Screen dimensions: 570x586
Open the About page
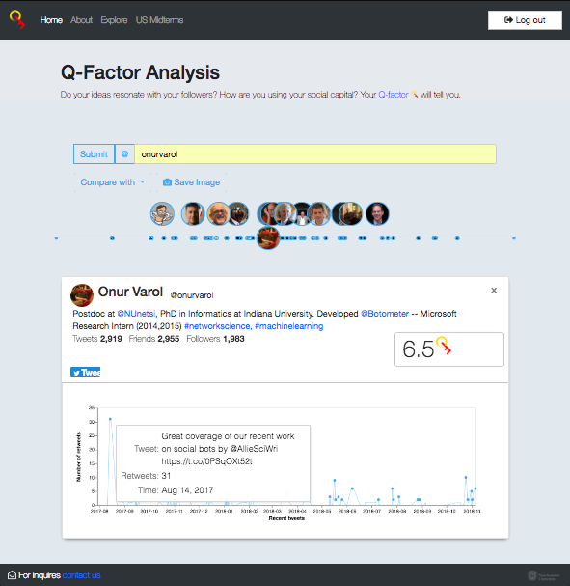[x=81, y=20]
